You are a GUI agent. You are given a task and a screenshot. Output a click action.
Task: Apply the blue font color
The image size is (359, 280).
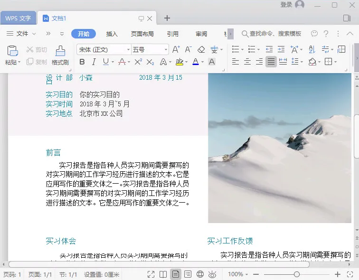click(196, 62)
